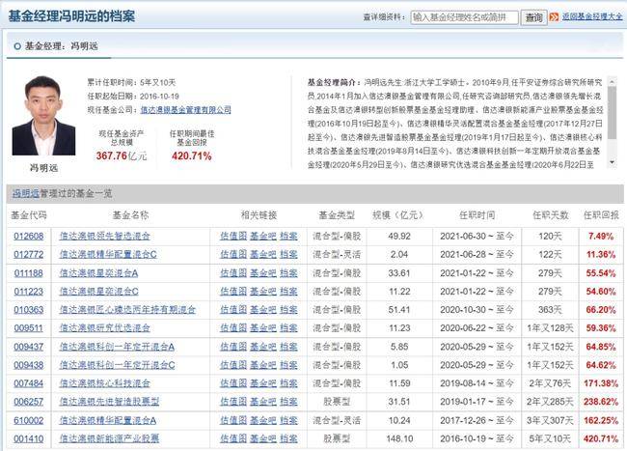Open the 信达澳银星奕混合A fund link
The height and width of the screenshot is (451, 627).
point(98,273)
